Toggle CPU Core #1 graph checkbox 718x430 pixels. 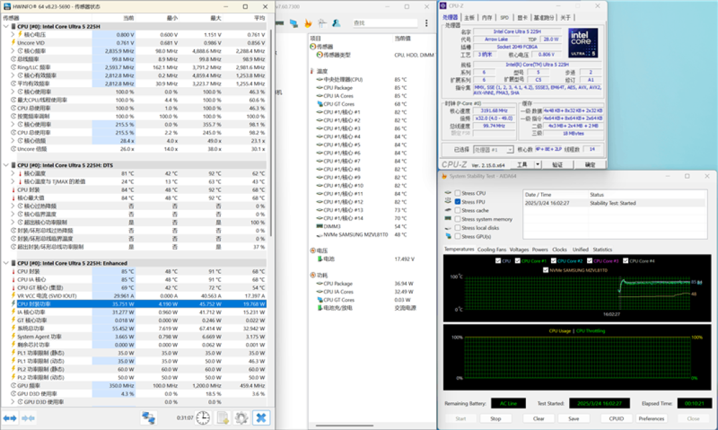[517, 261]
